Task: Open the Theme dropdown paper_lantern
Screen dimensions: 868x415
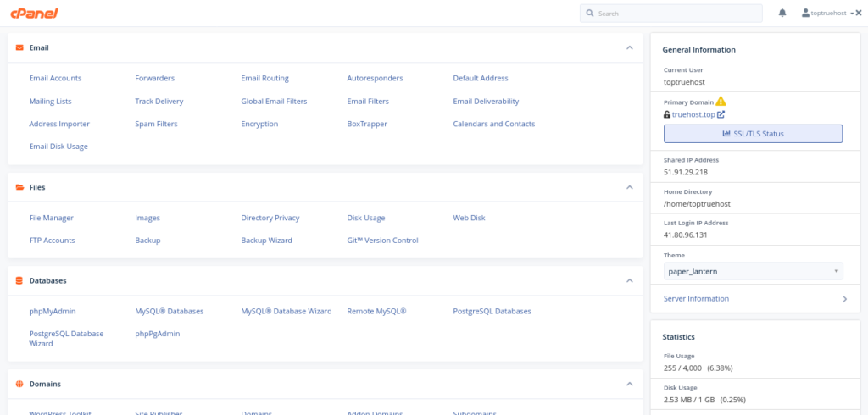Action: 753,271
